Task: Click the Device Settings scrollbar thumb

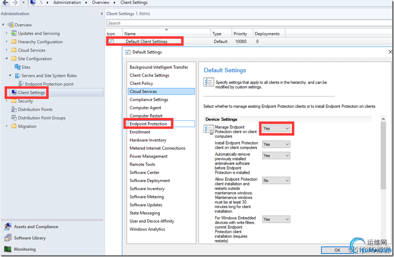Action: 383,155
